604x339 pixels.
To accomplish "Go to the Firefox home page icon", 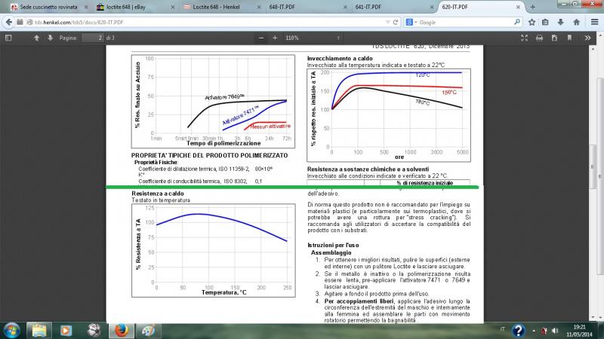I will click(576, 23).
